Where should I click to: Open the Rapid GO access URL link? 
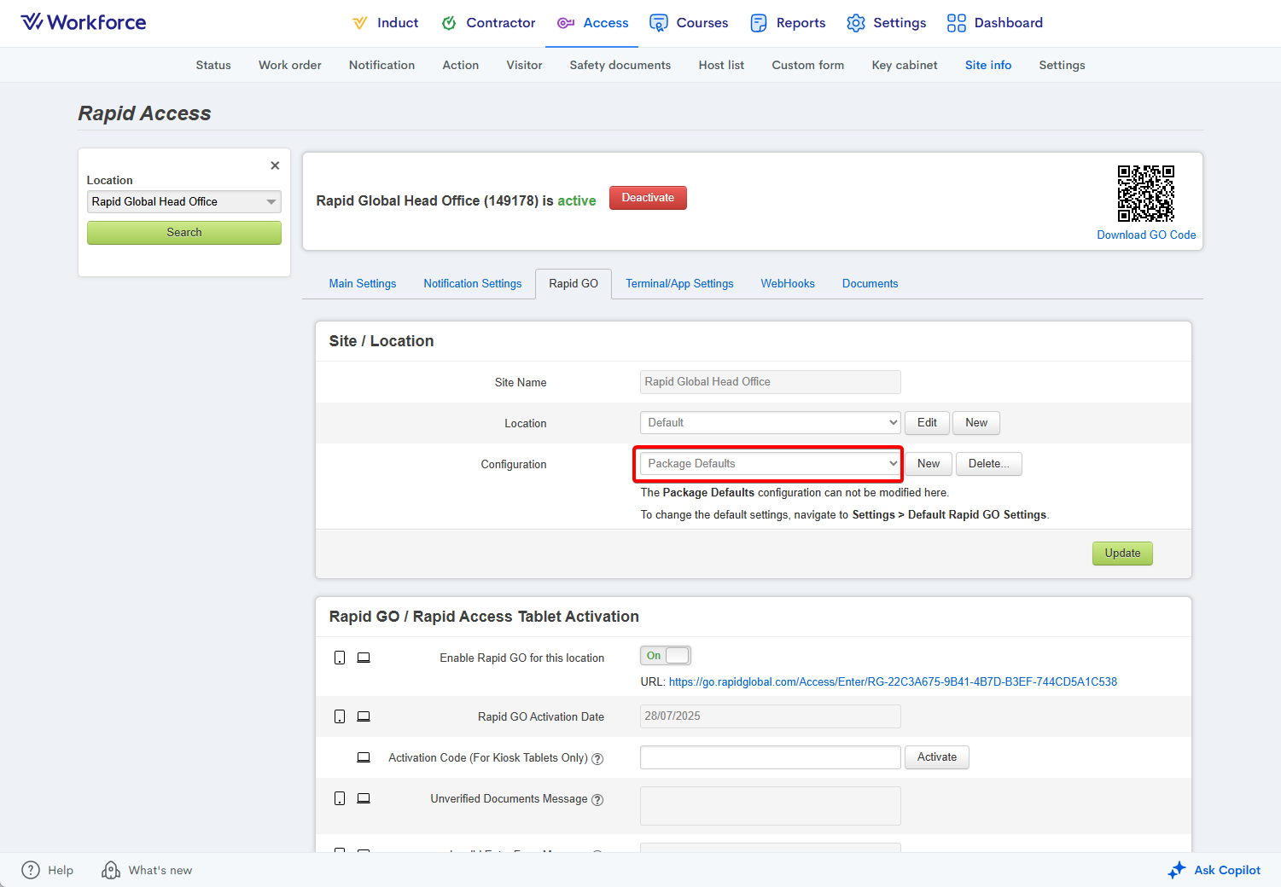point(892,682)
